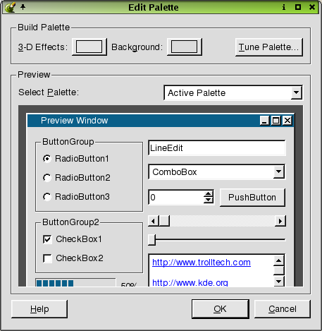The width and height of the screenshot is (322, 331).
Task: Click the horizontal scrollbar left arrow
Action: pyautogui.click(x=154, y=221)
